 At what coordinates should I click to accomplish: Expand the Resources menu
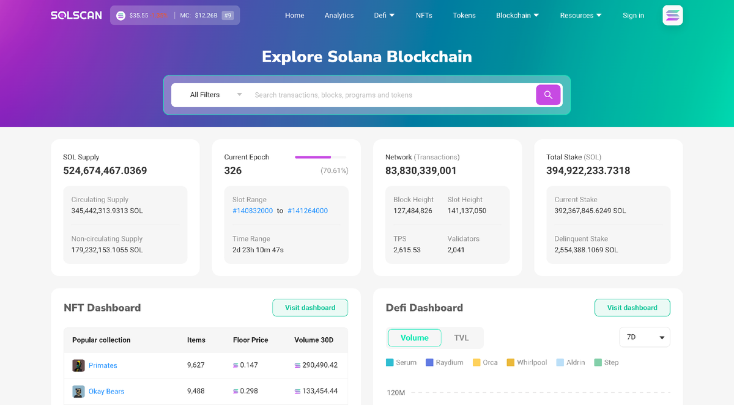[580, 15]
